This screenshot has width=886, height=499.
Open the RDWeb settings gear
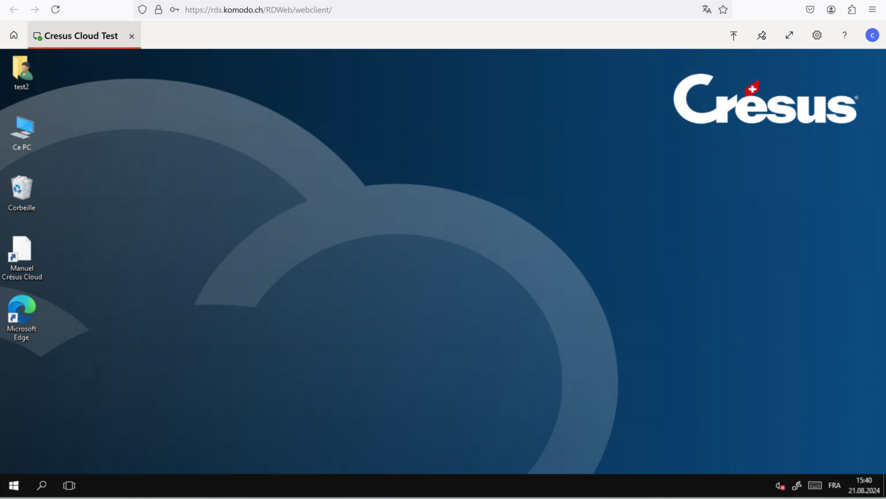817,35
